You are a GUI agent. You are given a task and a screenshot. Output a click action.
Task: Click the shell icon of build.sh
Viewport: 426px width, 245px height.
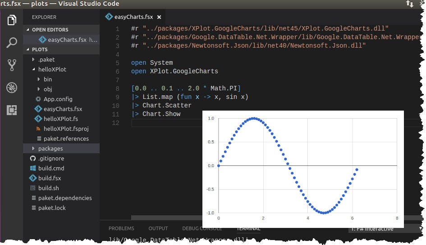click(33, 188)
